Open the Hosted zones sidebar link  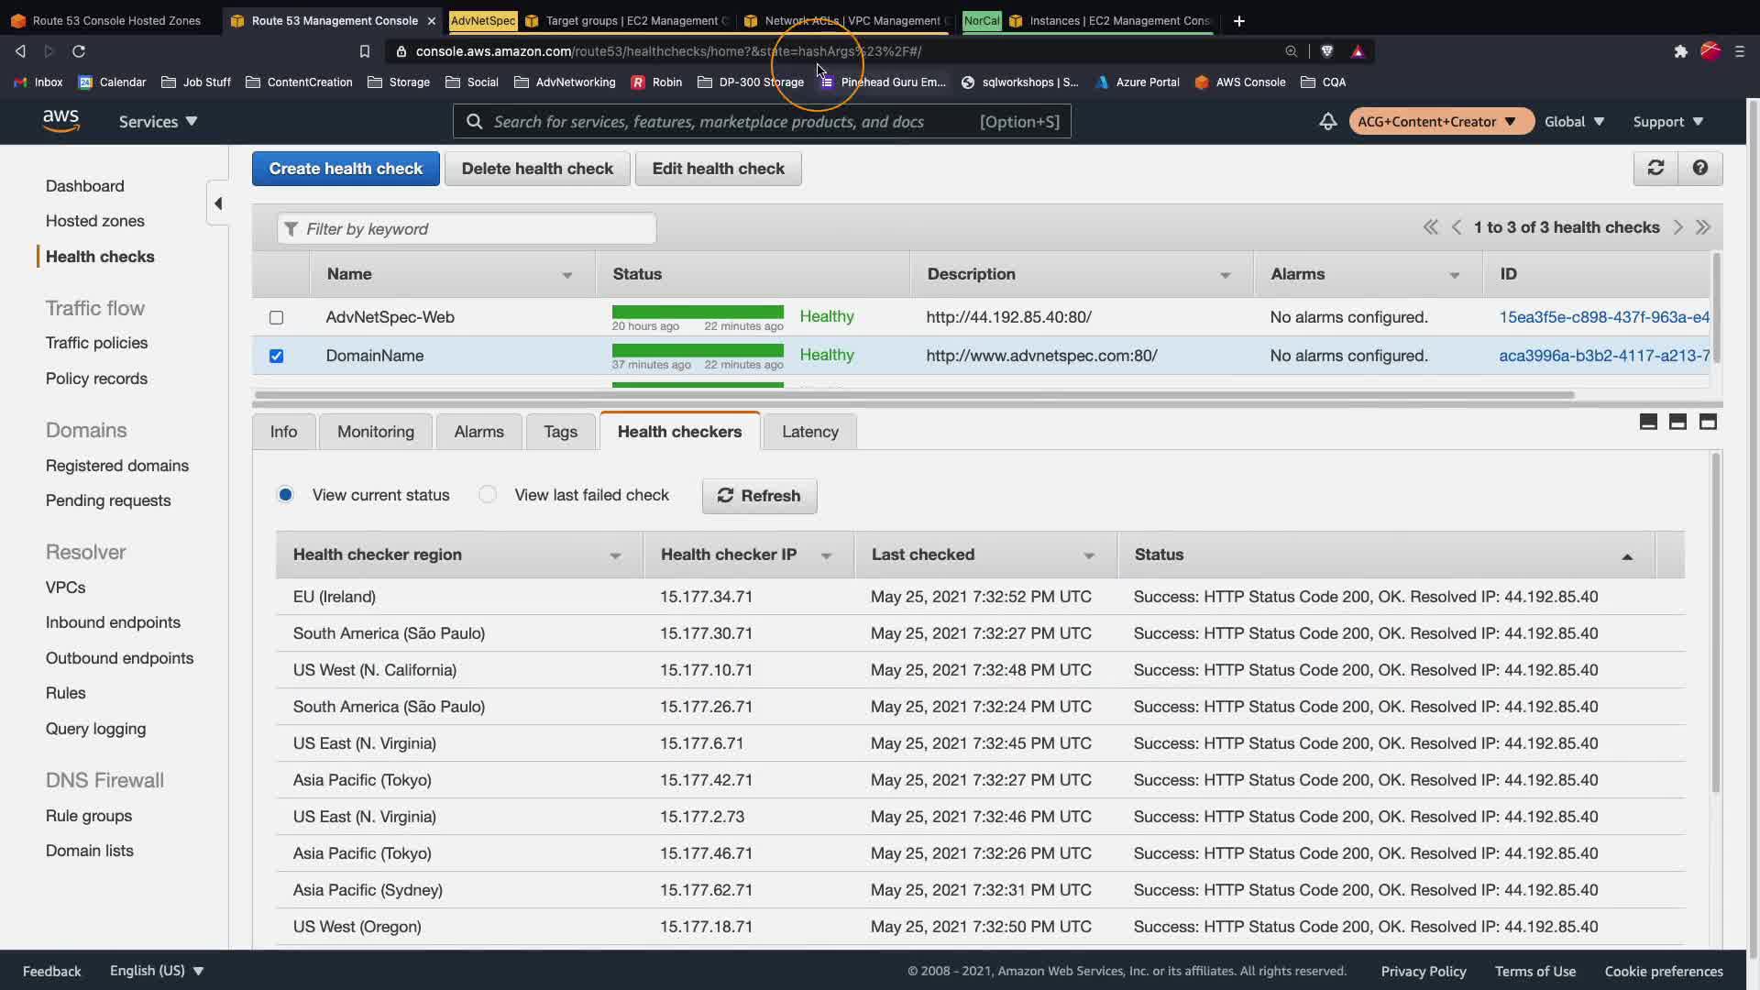[x=95, y=221]
